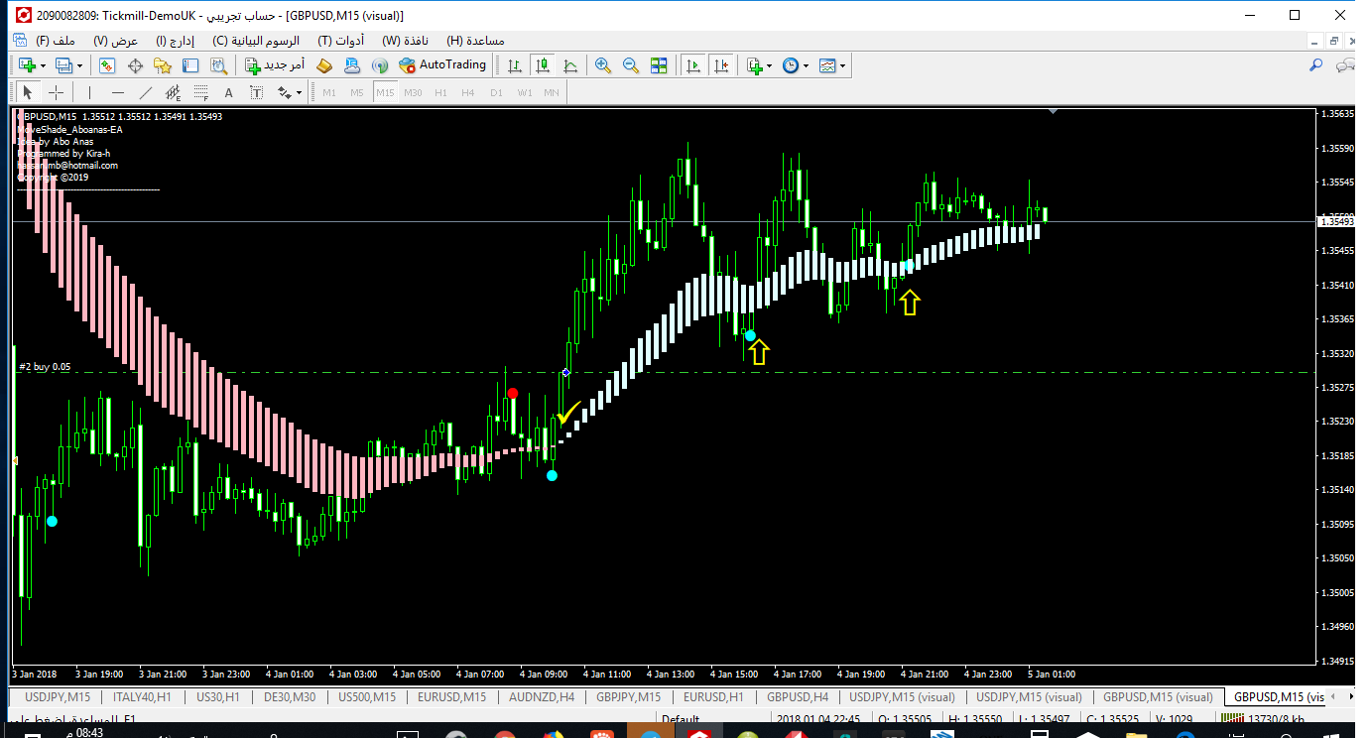Screen dimensions: 1371x738
Task: Switch chart to bar chart mode
Action: [x=514, y=65]
